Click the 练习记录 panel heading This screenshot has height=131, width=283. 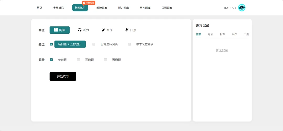pos(203,26)
